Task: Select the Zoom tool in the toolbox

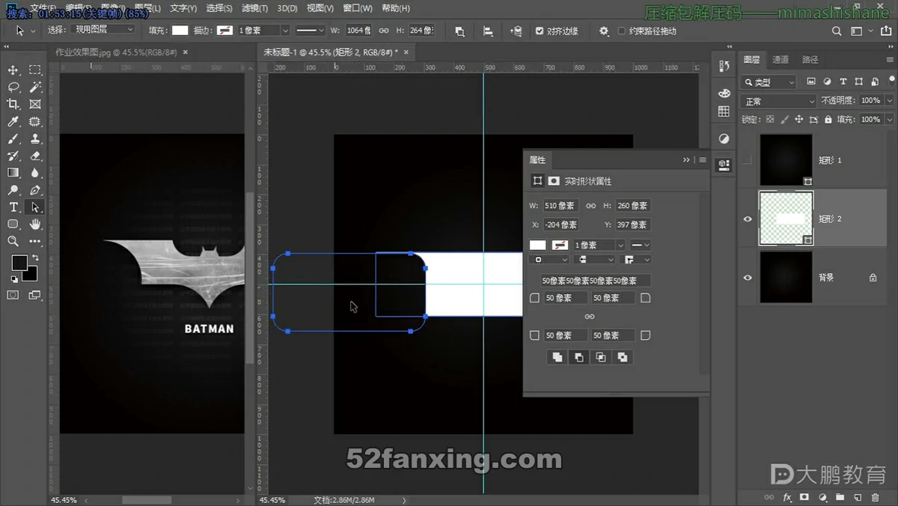Action: (x=13, y=241)
